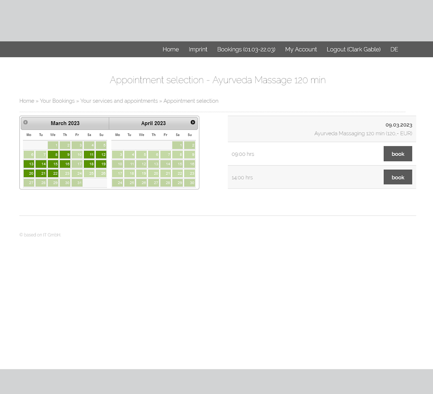Book the 14:00 hrs appointment
433x394 pixels.
point(398,177)
